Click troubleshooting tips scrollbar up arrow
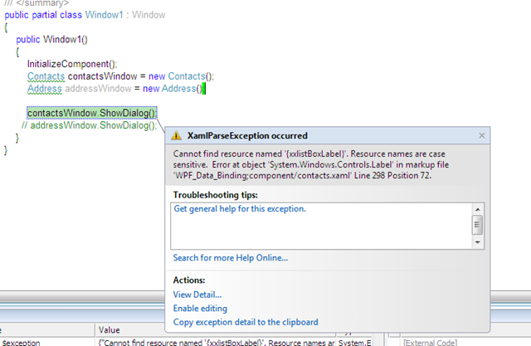Screen dimensions: 531x346 [478, 209]
